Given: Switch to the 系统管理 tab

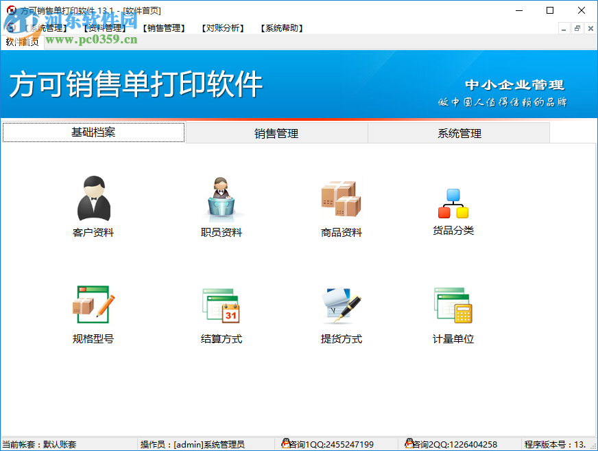Looking at the screenshot, I should click(x=458, y=133).
